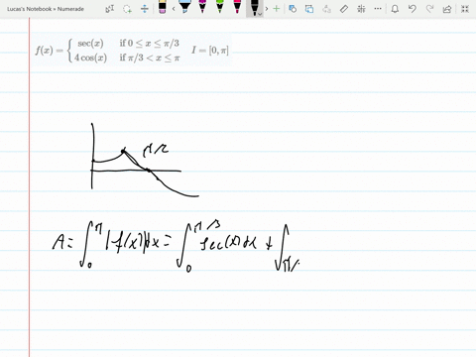Pick the pink pen
Screen dimensions: 476x357
pyautogui.click(x=237, y=7)
